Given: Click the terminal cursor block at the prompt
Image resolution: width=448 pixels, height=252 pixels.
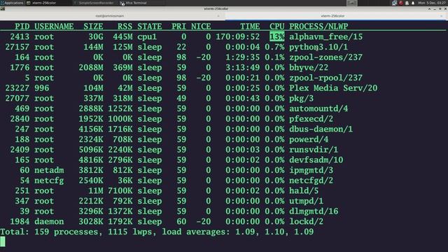Looking at the screenshot, I should tap(3, 241).
